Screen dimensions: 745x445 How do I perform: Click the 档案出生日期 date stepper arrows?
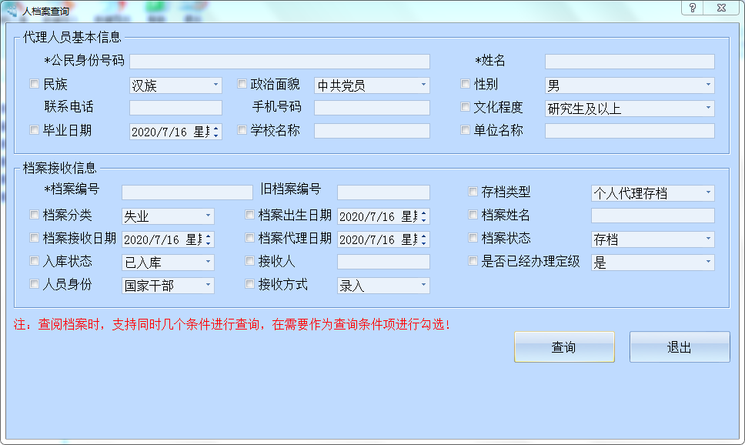click(x=424, y=216)
